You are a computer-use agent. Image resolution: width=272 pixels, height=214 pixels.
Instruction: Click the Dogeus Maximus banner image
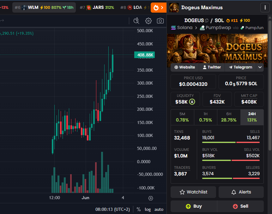(217, 48)
